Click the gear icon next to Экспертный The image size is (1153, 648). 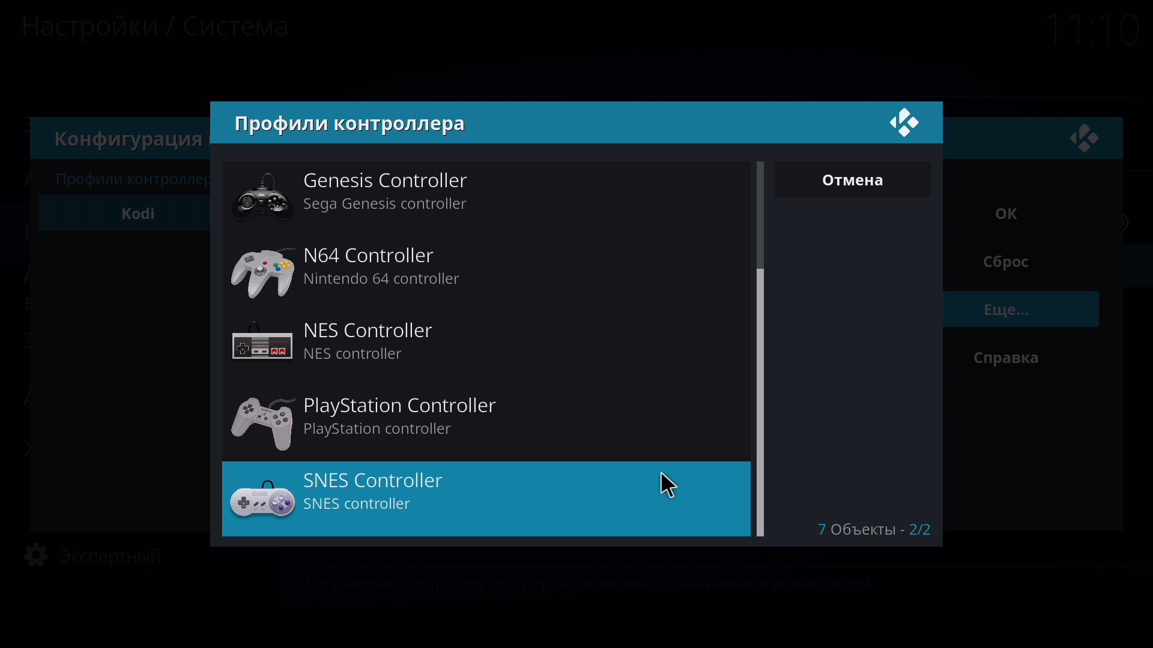tap(36, 556)
